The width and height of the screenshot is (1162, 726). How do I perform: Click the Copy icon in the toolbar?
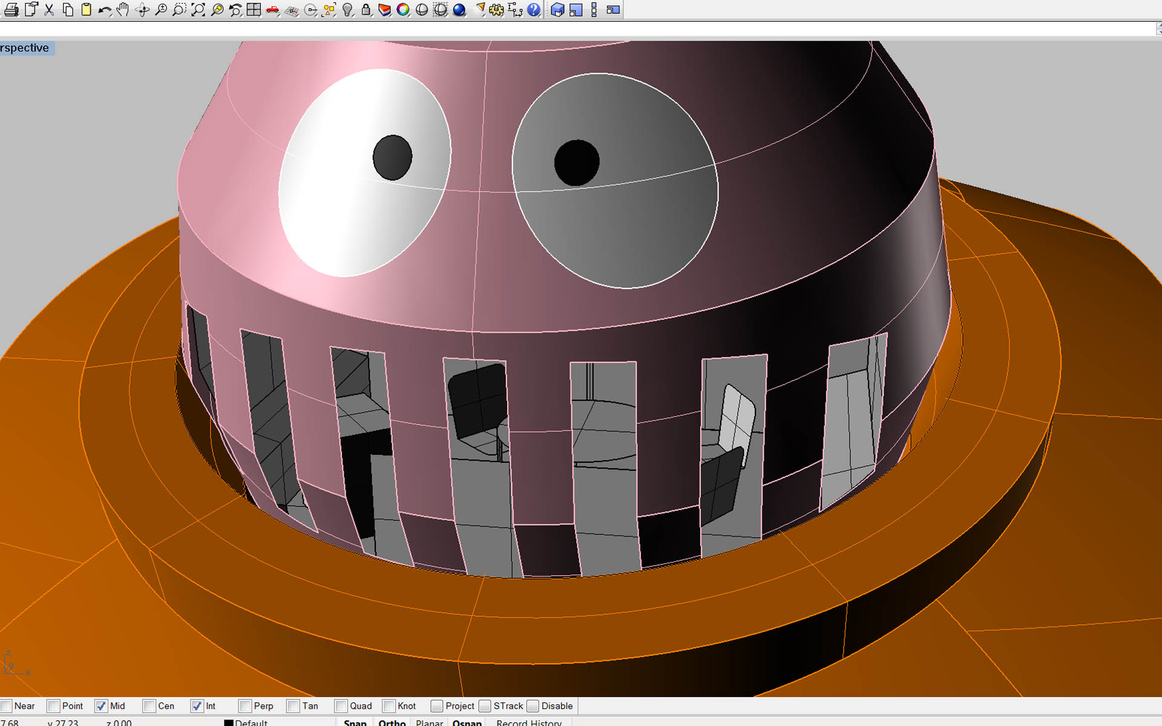(x=68, y=10)
